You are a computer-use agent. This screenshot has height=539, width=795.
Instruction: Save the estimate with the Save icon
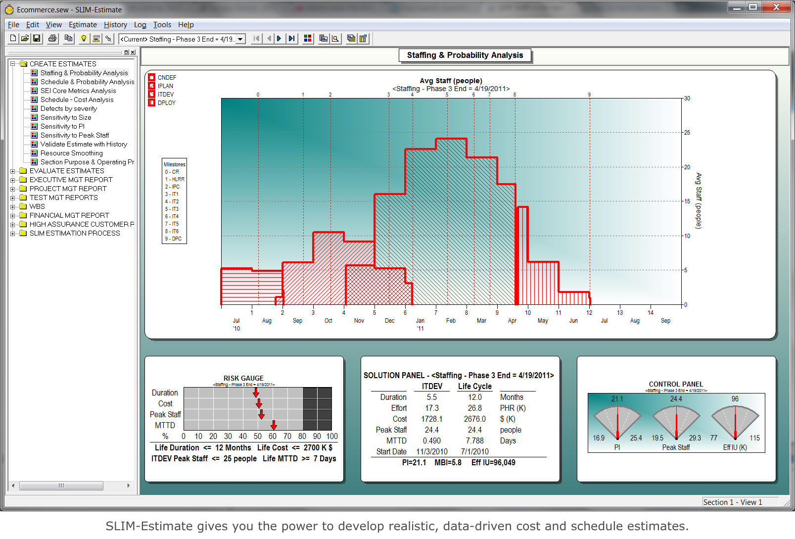(36, 38)
